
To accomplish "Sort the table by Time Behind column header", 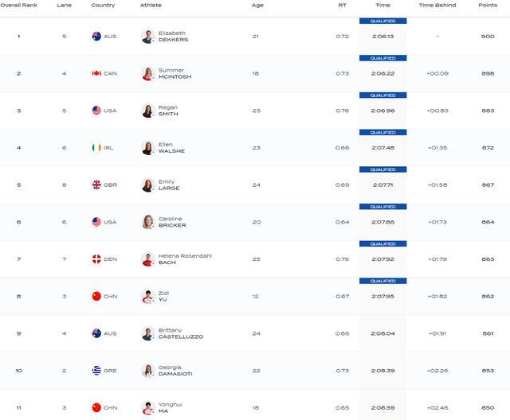I will point(437,6).
